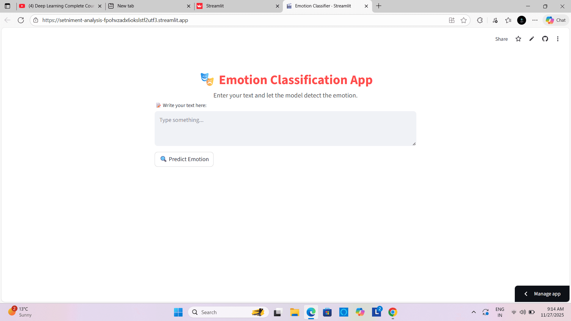Open browser extensions puzzle icon

(x=480, y=20)
